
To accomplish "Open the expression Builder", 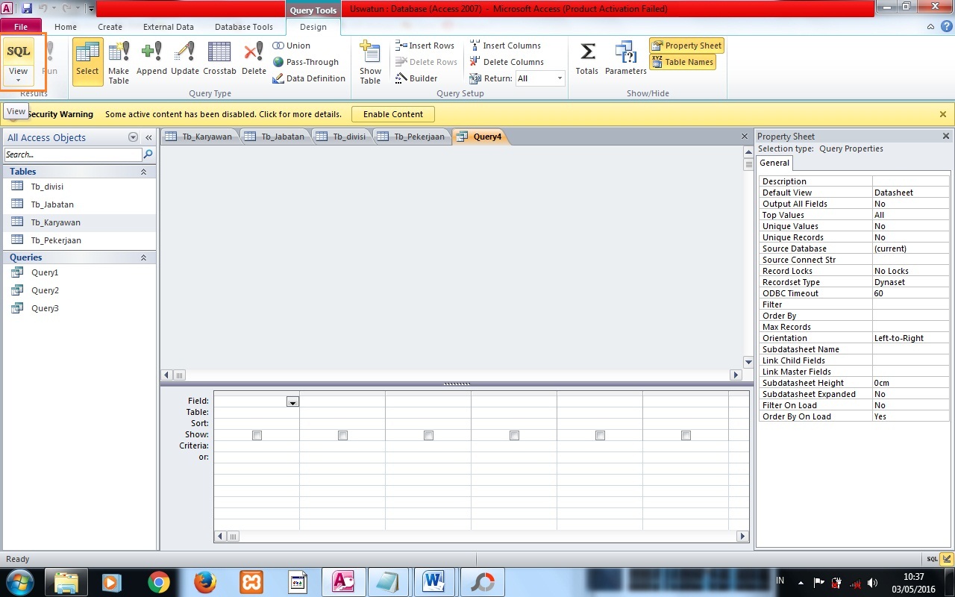I will point(416,78).
